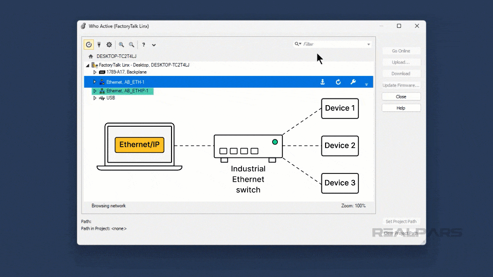
Task: Click the plug driver icon in toolbar
Action: click(99, 45)
